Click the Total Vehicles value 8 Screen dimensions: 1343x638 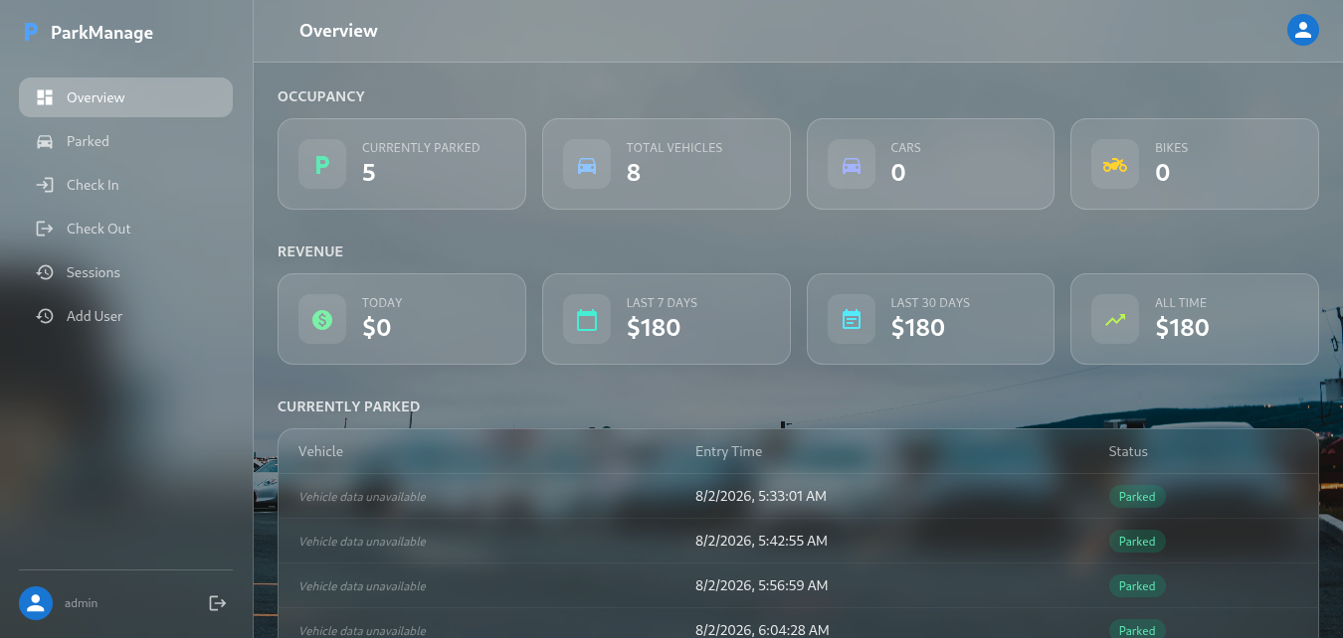tap(634, 173)
